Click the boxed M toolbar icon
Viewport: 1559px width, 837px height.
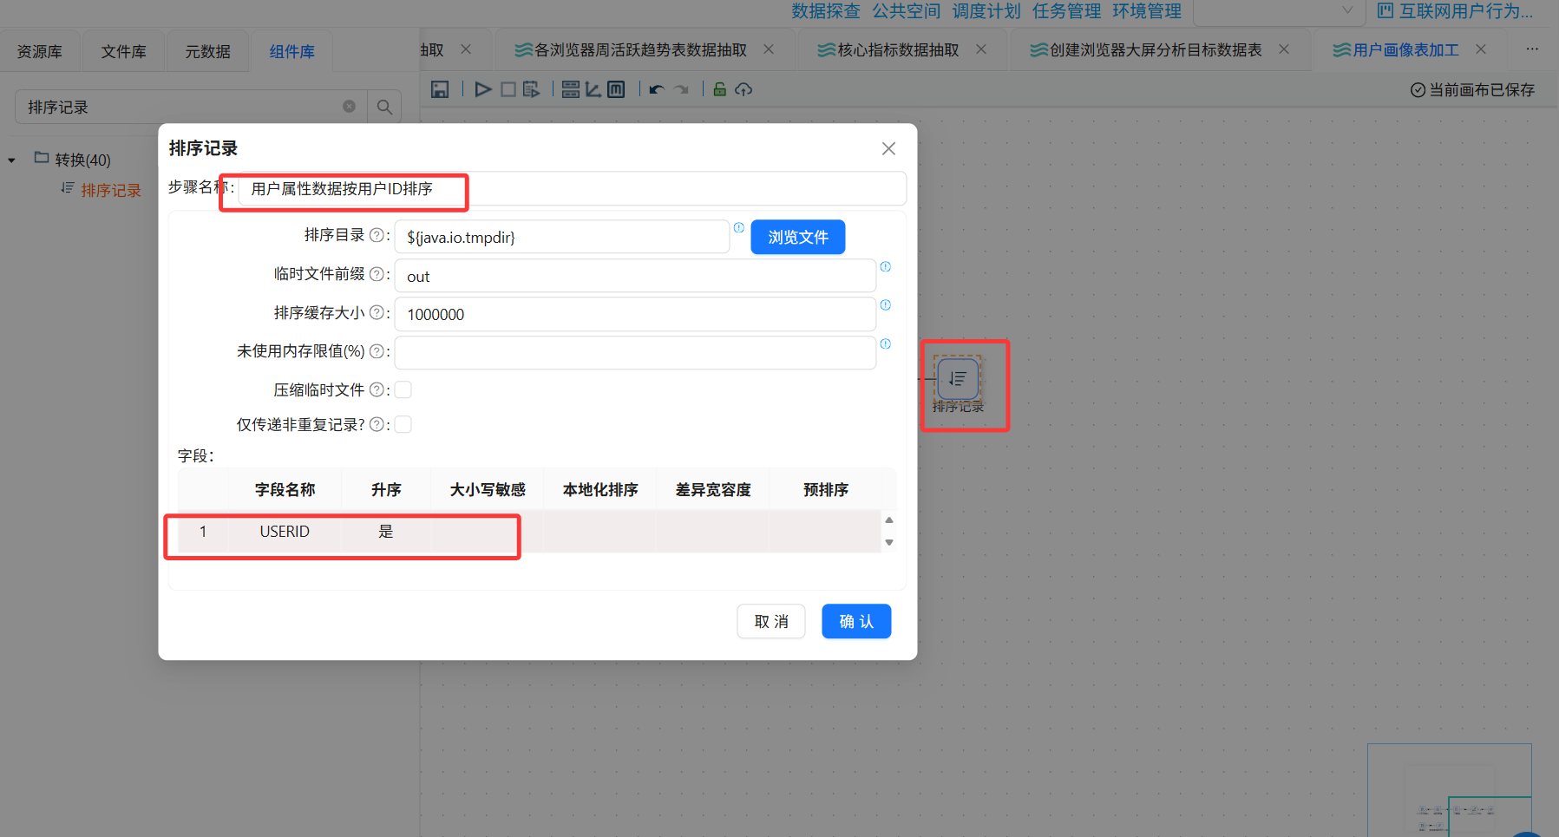click(616, 89)
